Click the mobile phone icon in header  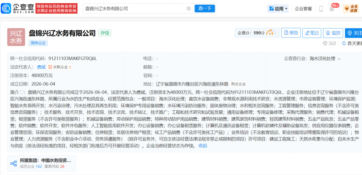point(321,9)
